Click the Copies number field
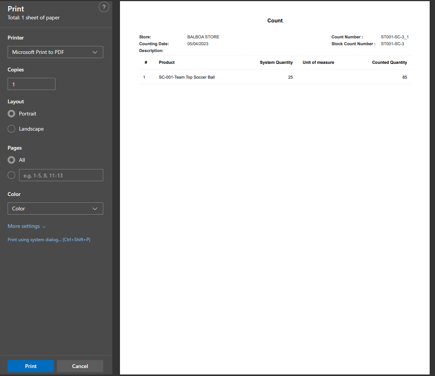The width and height of the screenshot is (435, 376). click(x=32, y=84)
